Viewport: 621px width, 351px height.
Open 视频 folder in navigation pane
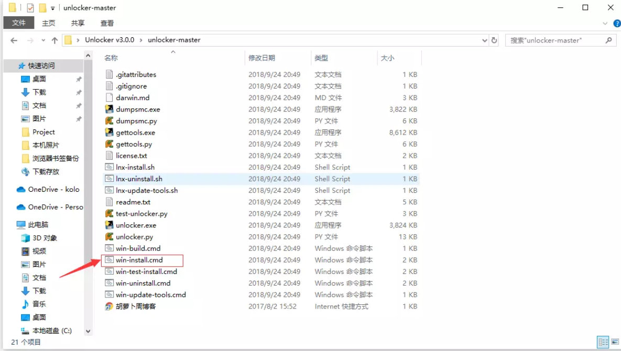point(39,251)
